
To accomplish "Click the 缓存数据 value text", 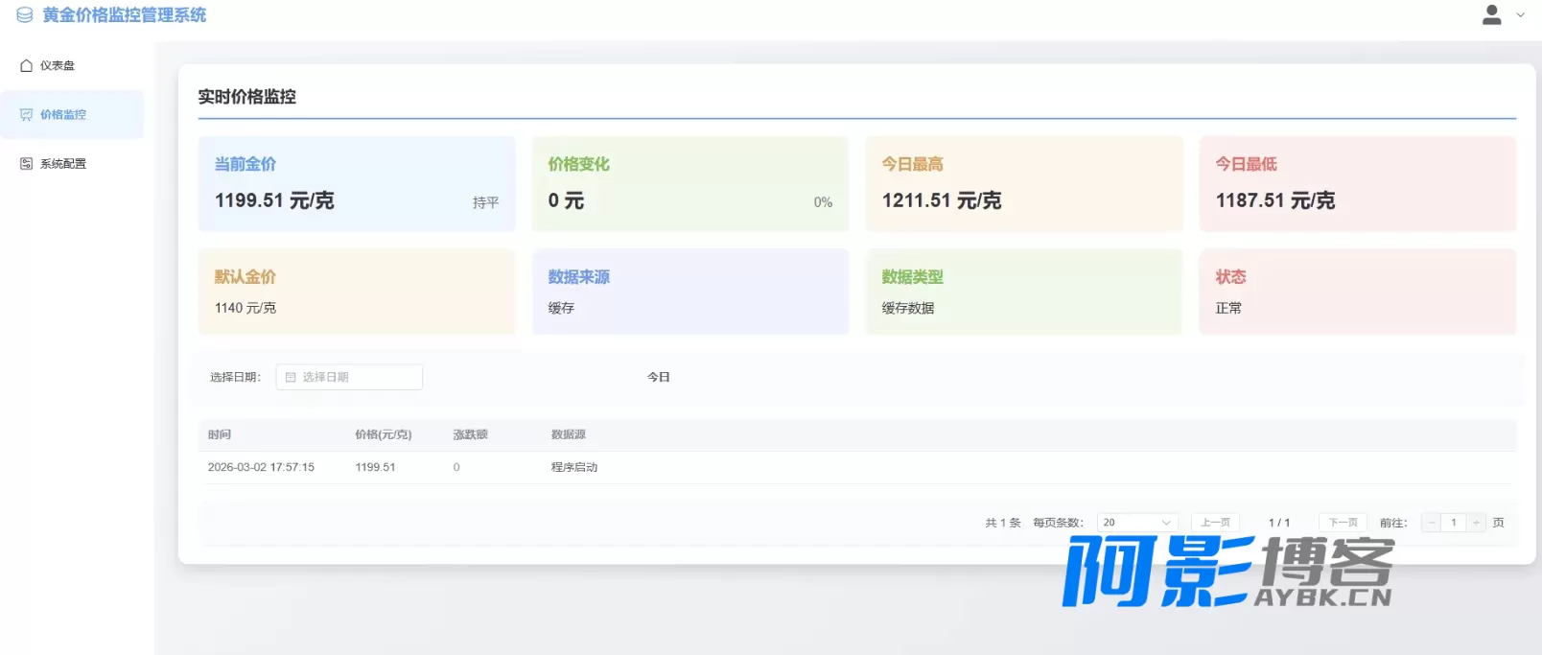I will [x=908, y=308].
